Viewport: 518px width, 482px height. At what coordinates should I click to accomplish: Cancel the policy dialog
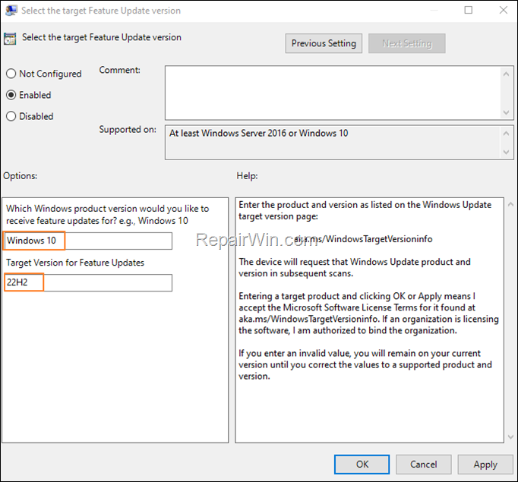click(x=424, y=465)
